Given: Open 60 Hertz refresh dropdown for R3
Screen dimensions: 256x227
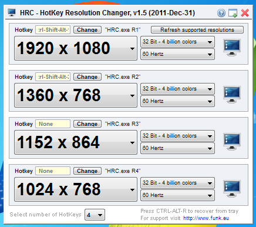Looking at the screenshot, I should pos(177,148).
